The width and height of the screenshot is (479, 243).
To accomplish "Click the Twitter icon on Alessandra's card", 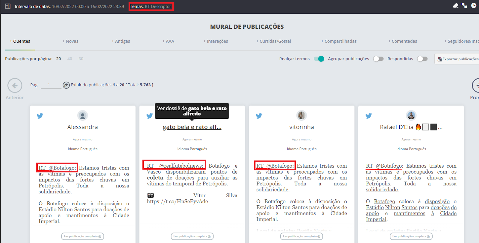I will point(40,116).
